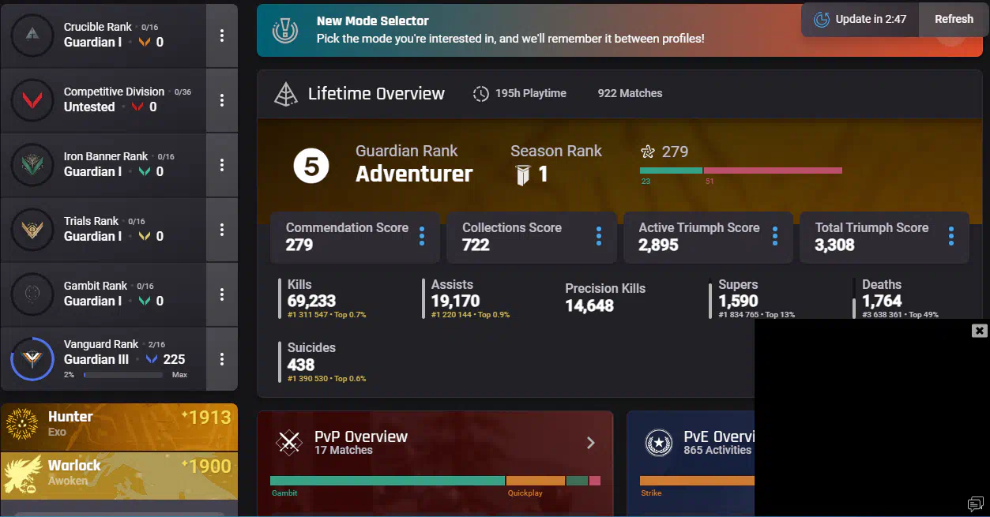
Task: Click the Crucible Rank emblem icon
Action: click(32, 35)
